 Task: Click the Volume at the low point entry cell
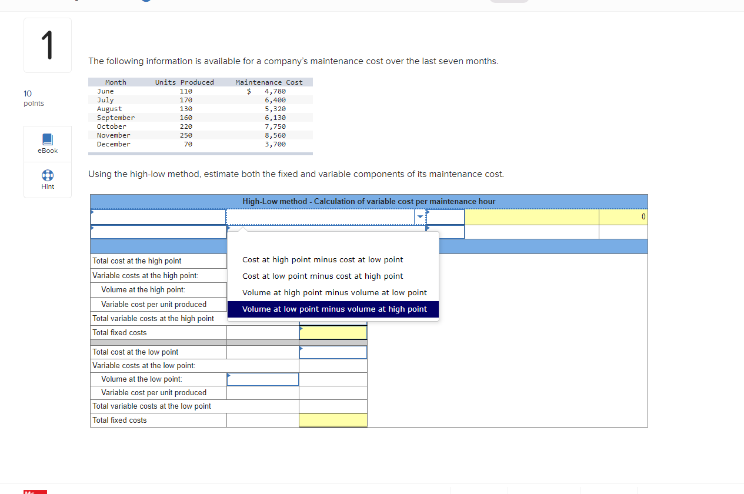coord(262,379)
